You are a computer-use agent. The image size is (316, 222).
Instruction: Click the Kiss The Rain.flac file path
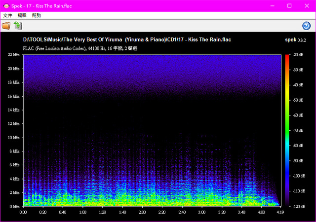(127, 39)
